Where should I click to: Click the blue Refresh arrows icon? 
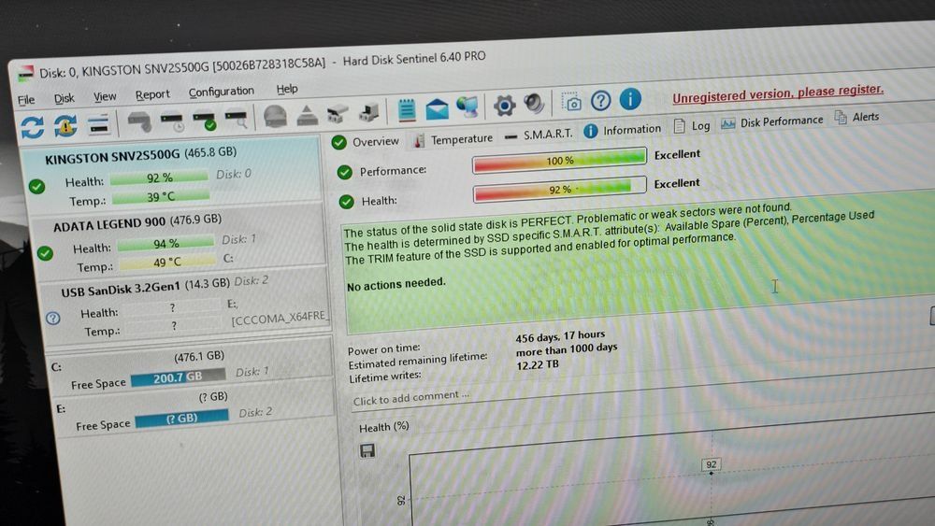[x=32, y=127]
